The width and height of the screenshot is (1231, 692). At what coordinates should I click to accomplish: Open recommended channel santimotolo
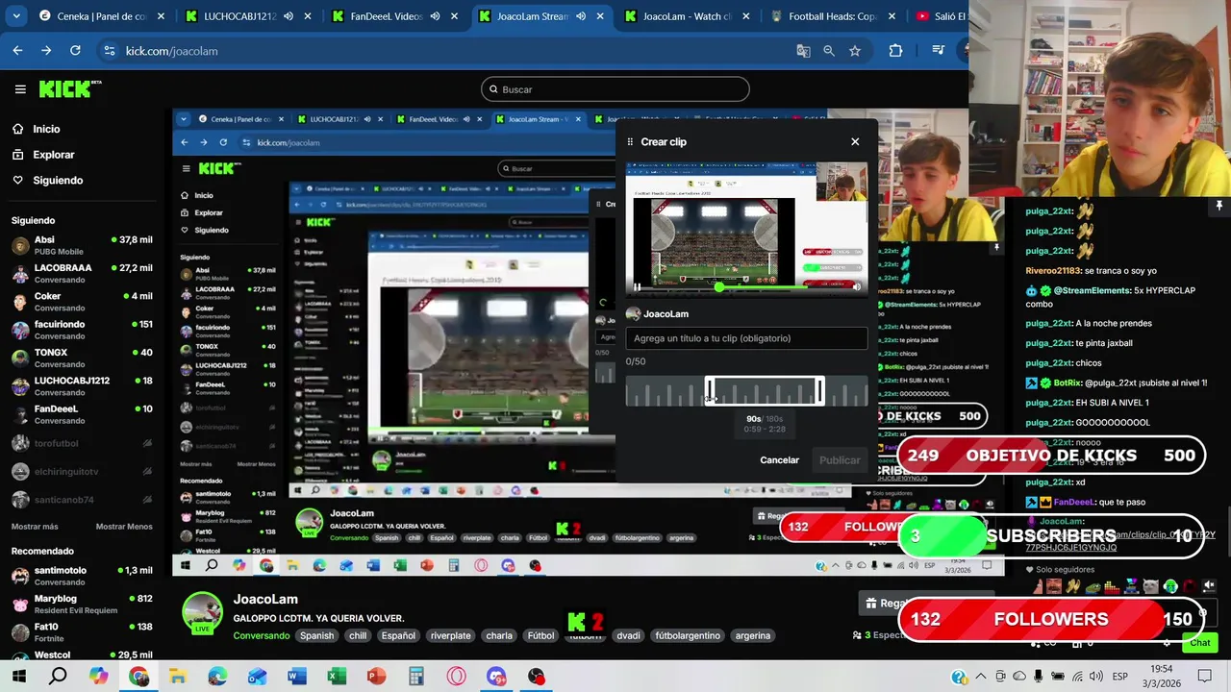[x=82, y=576]
